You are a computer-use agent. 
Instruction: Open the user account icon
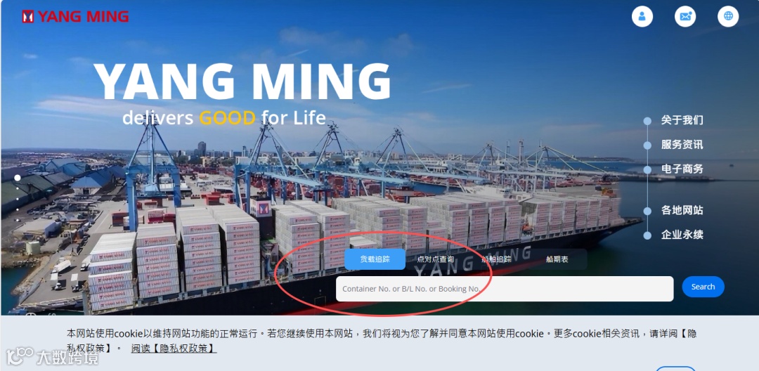pos(642,16)
